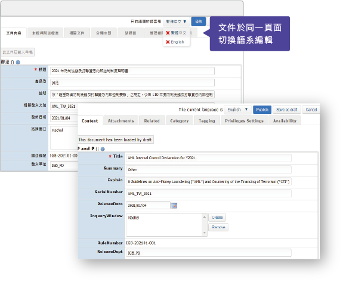Click the InquiryWindow scroll up arrow
346x285 pixels.
pyautogui.click(x=205, y=217)
